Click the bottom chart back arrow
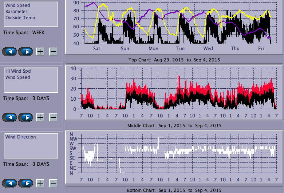 tap(9, 183)
